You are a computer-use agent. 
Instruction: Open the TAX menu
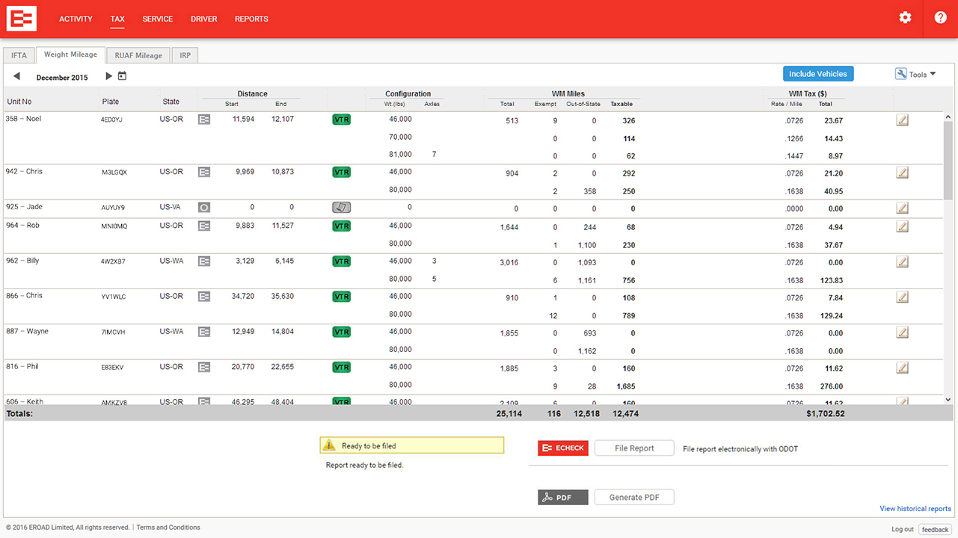pos(117,19)
